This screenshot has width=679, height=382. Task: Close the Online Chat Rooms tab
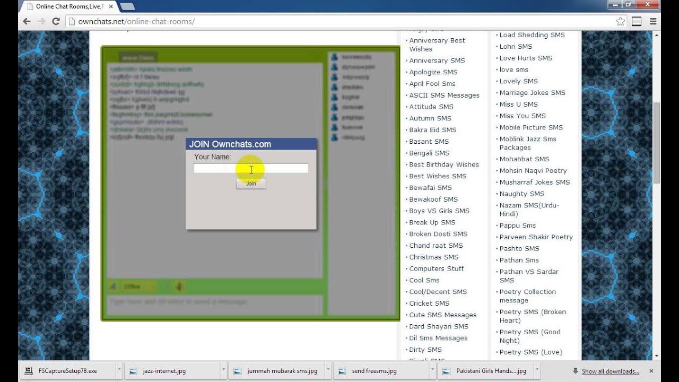tap(110, 6)
